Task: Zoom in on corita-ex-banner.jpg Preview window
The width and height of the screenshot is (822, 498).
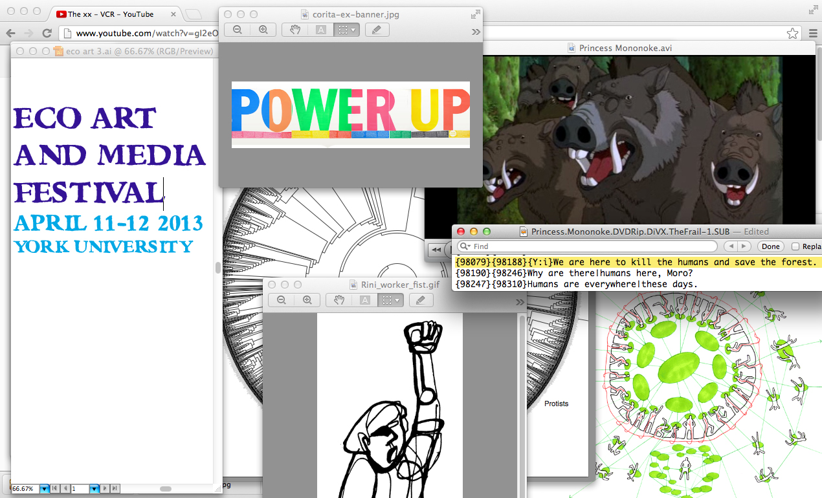Action: pyautogui.click(x=263, y=30)
